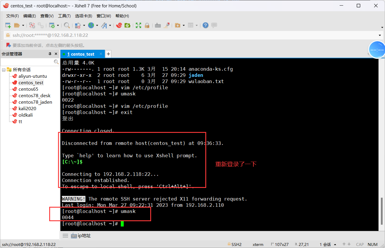The image size is (385, 248).
Task: Select the kali2020 session
Action: [x=27, y=109]
